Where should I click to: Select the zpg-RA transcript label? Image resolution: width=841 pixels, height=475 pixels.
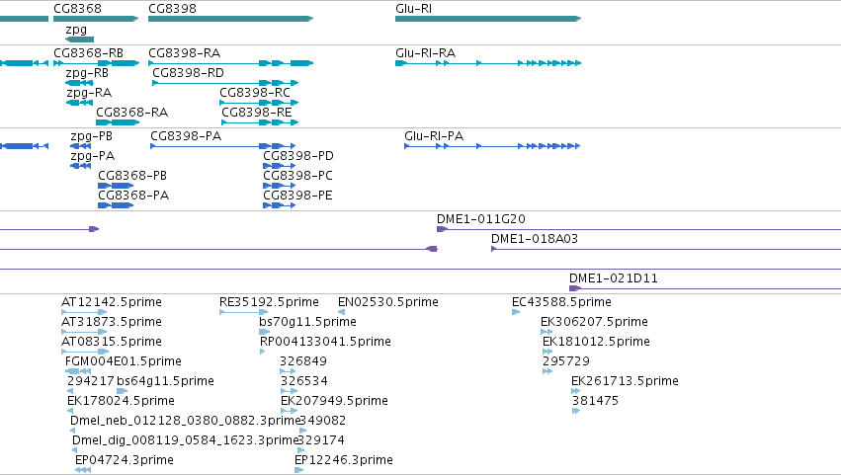(x=89, y=93)
